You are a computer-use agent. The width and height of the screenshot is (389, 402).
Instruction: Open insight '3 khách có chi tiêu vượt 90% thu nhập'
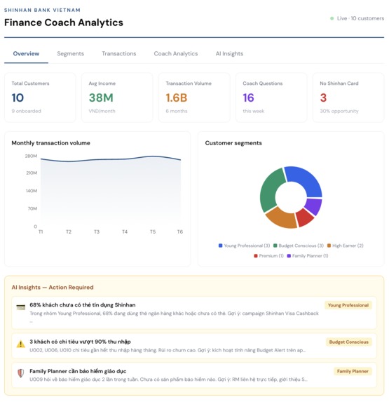[x=194, y=346]
